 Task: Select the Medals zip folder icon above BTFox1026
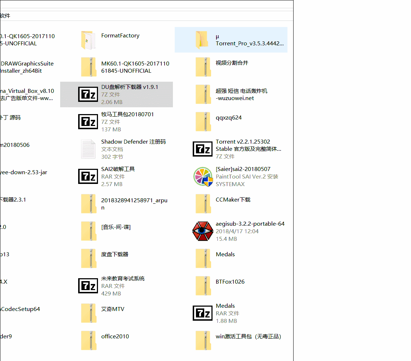click(203, 258)
